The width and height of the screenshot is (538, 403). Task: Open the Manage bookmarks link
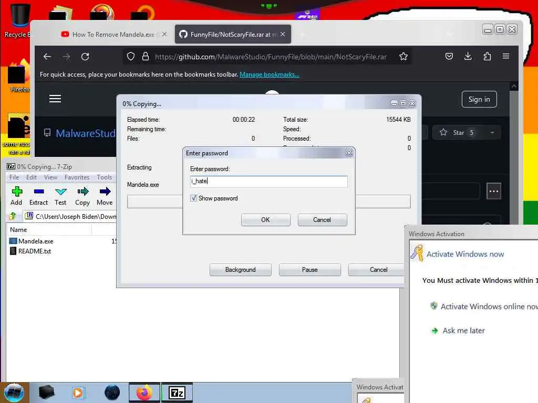click(x=270, y=75)
